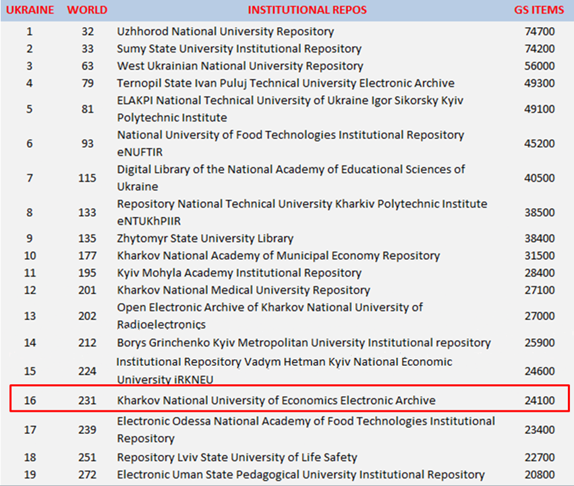Select the GS items value 49300

point(540,83)
